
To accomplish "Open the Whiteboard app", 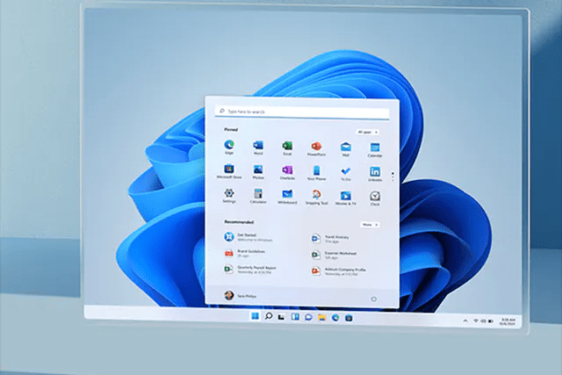I will [x=287, y=196].
